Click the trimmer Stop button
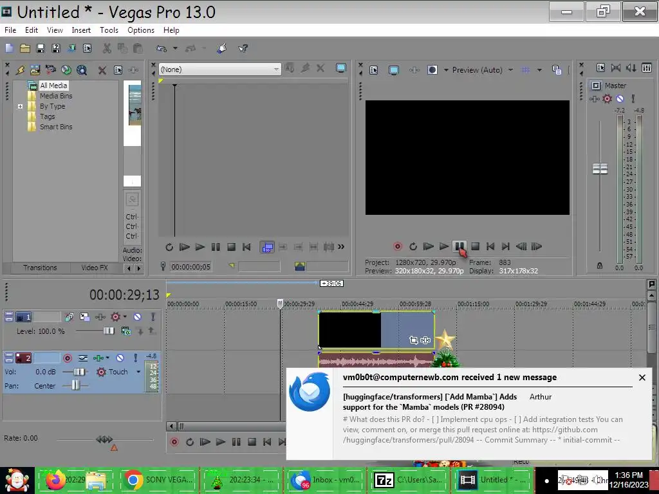The image size is (659, 494). (x=231, y=247)
